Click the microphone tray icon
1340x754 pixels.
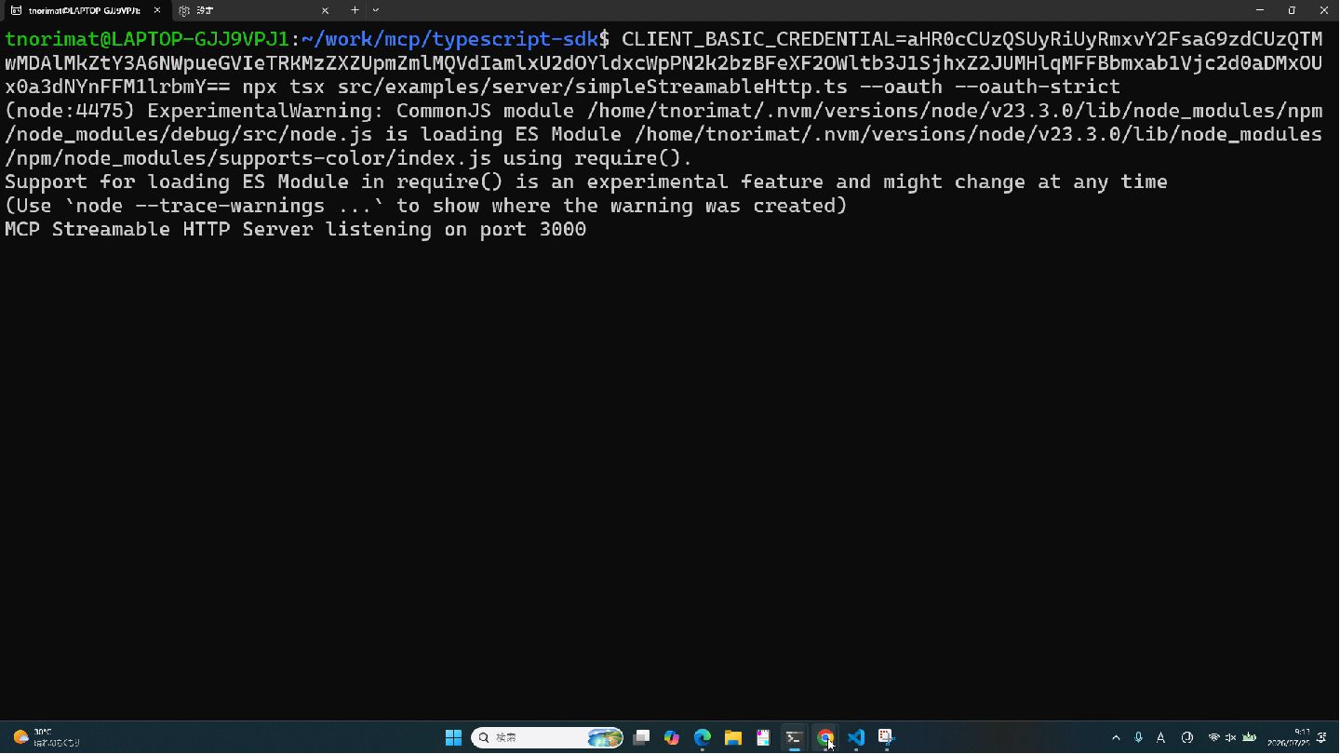click(1138, 737)
